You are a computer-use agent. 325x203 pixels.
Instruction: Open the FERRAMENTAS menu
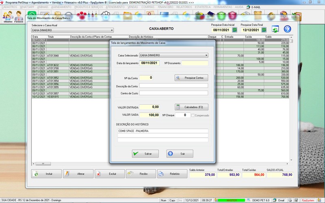(223, 7)
